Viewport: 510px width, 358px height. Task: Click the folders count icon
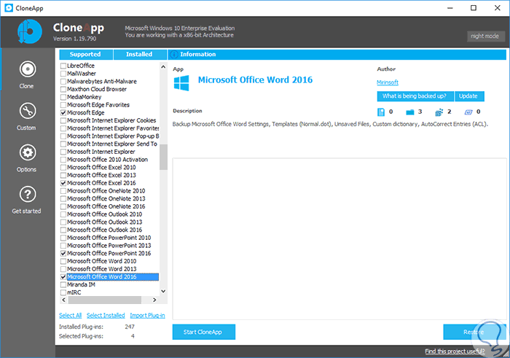pyautogui.click(x=409, y=112)
